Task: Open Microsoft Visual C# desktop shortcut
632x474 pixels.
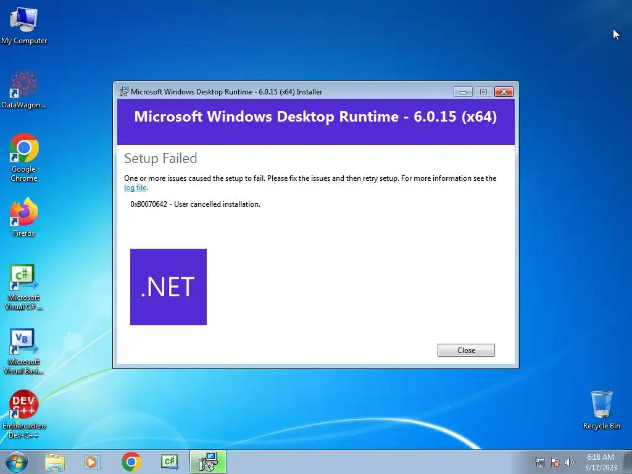Action: tap(24, 288)
